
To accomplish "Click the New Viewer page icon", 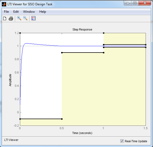I will click(x=5, y=18).
